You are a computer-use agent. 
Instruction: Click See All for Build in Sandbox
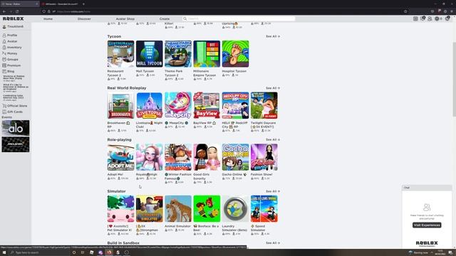273,243
